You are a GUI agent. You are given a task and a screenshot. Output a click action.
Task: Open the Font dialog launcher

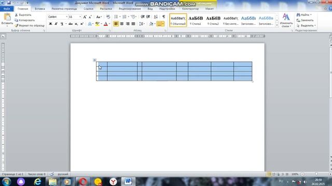tap(109, 31)
